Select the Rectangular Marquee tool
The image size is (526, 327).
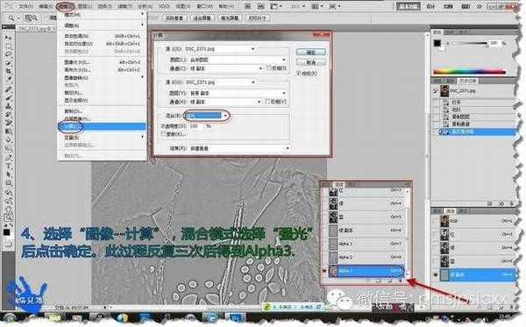pyautogui.click(x=8, y=46)
